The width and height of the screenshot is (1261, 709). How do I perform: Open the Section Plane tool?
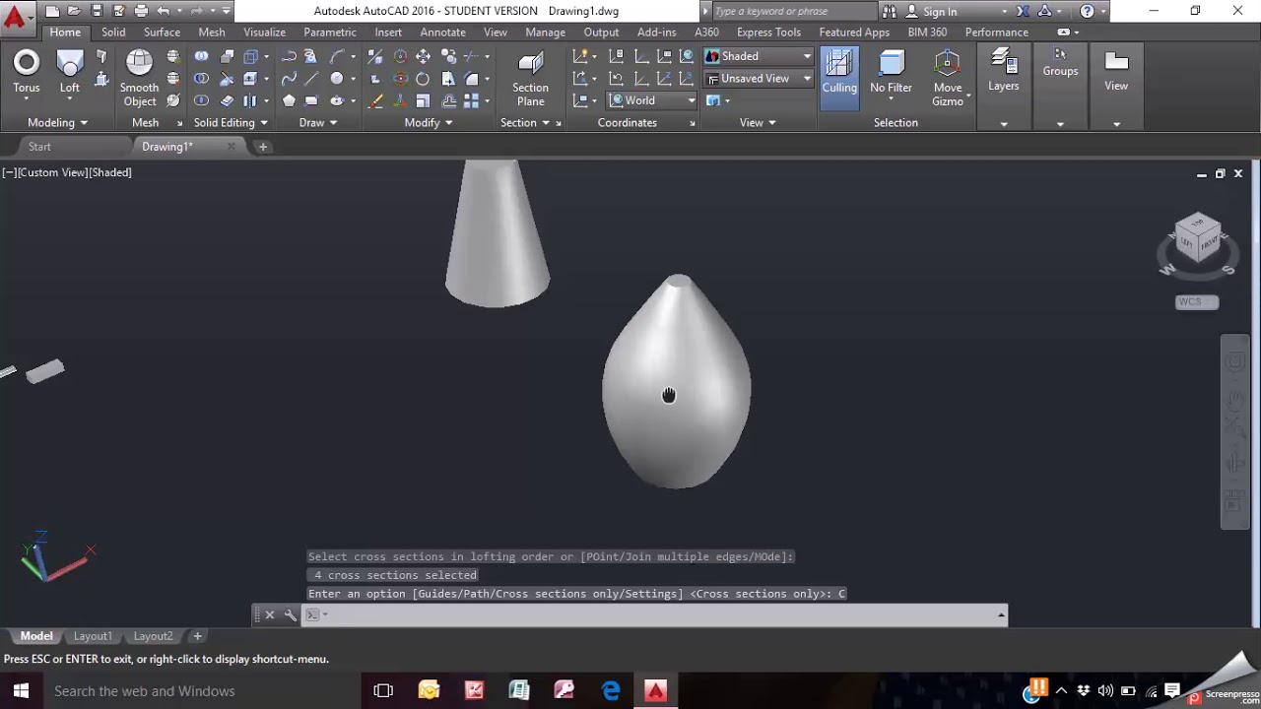[x=530, y=77]
